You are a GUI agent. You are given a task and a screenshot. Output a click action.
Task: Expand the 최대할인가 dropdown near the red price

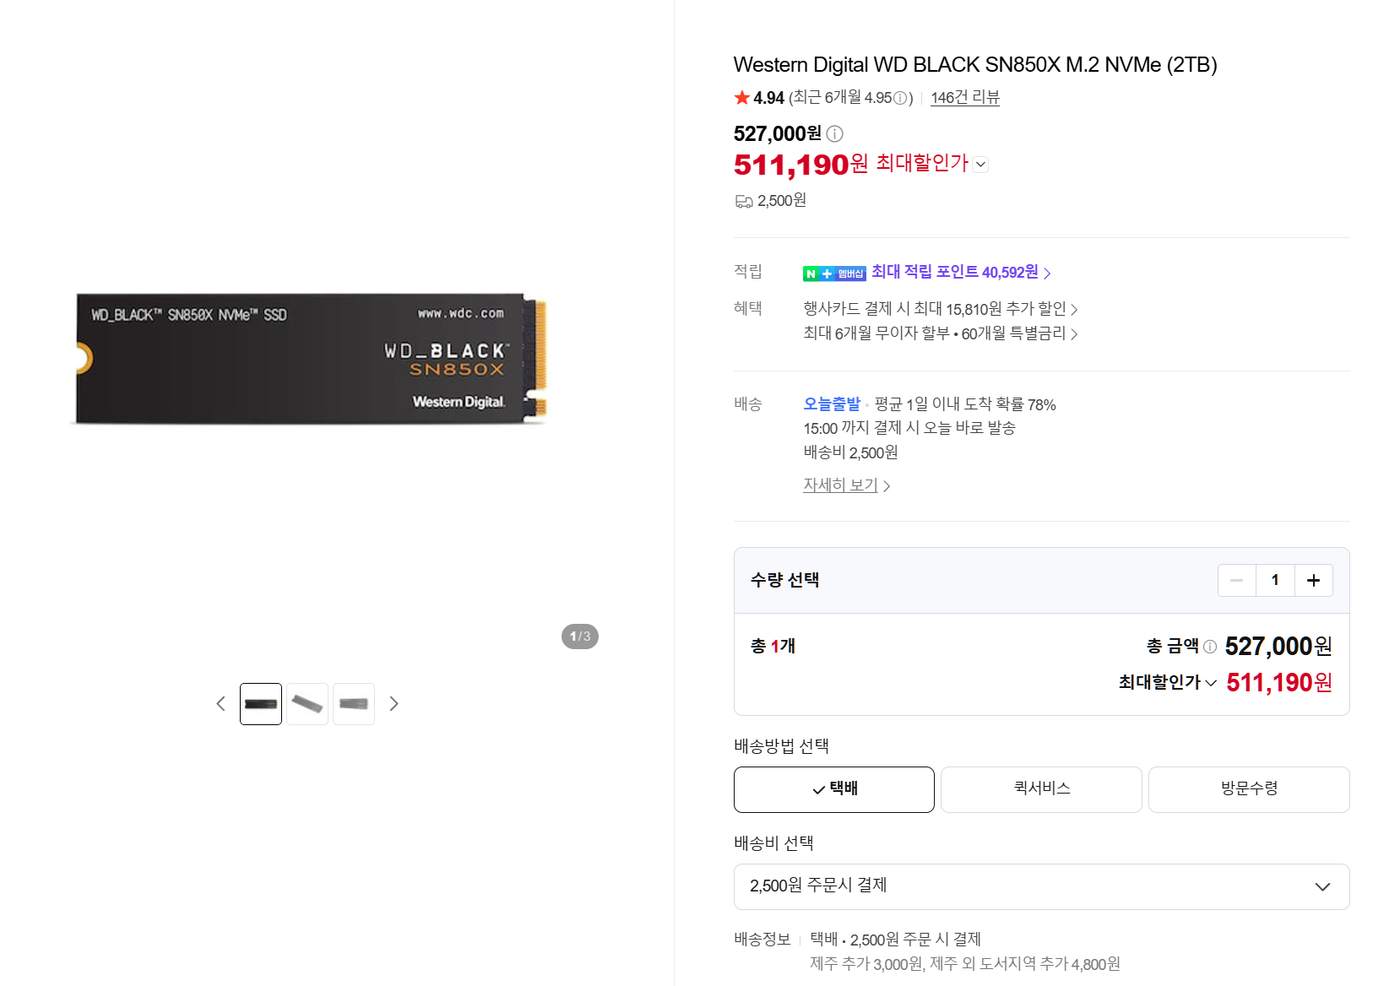click(980, 165)
